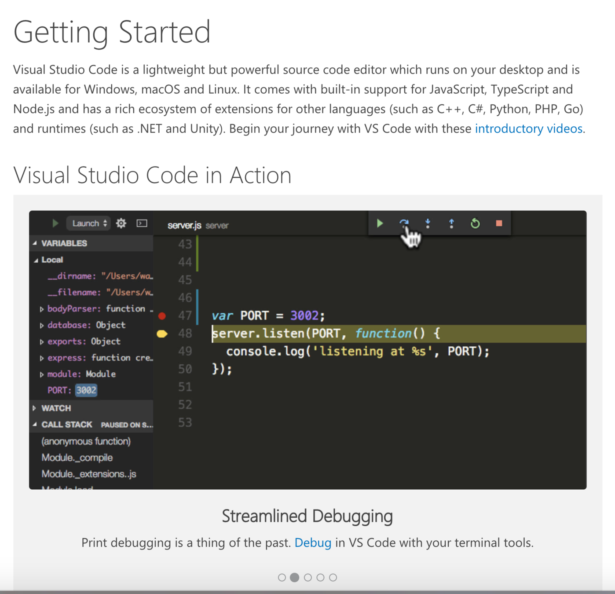The width and height of the screenshot is (615, 594).
Task: Expand the WATCH section
Action: pos(34,408)
